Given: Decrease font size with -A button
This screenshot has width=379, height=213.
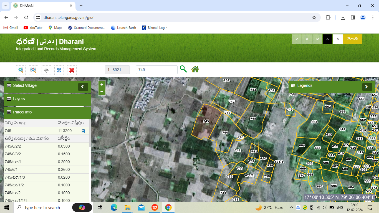Looking at the screenshot, I should point(297,39).
